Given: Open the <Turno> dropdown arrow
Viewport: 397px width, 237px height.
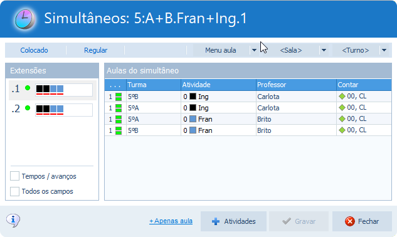Looking at the screenshot, I should tap(384, 50).
